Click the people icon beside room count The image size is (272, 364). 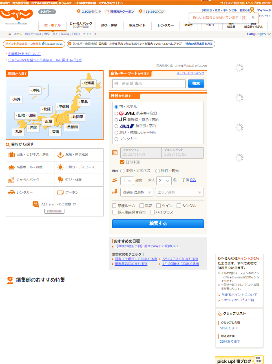pyautogui.click(x=115, y=180)
